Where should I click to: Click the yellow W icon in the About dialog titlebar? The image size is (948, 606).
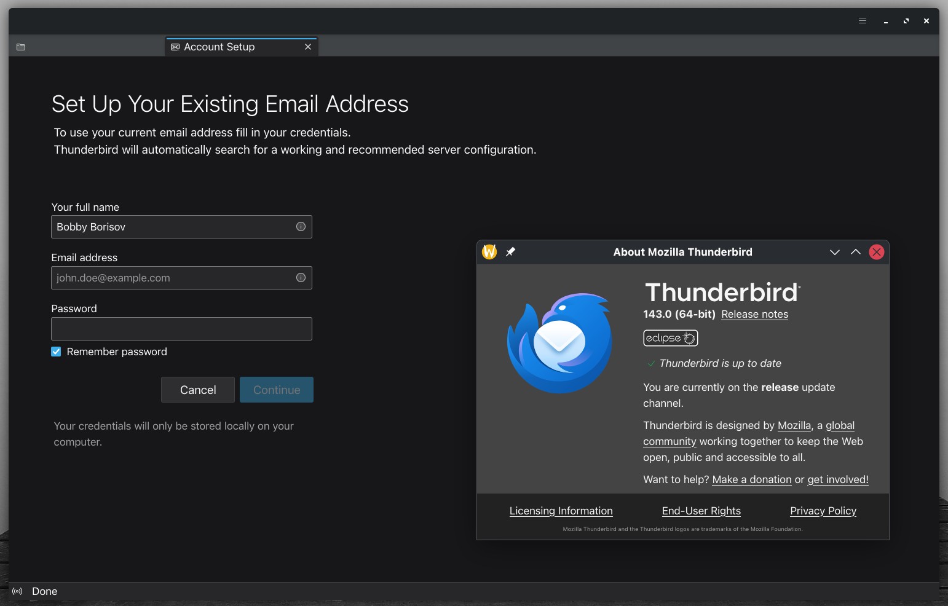489,252
